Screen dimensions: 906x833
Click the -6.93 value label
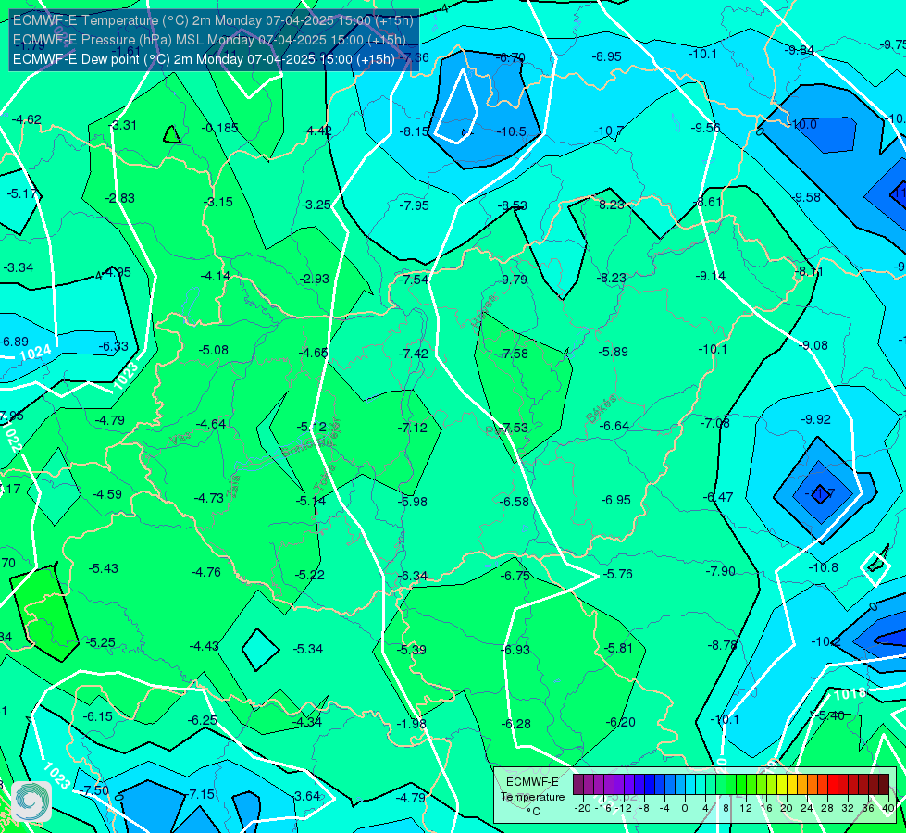tap(515, 650)
